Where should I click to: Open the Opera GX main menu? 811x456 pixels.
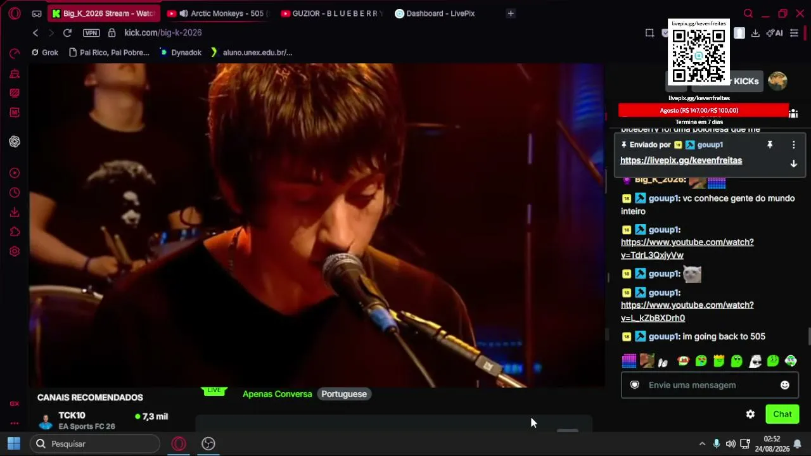(14, 13)
